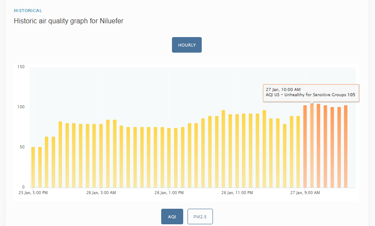Click the HOURLY button
The height and width of the screenshot is (226, 375).
(187, 45)
